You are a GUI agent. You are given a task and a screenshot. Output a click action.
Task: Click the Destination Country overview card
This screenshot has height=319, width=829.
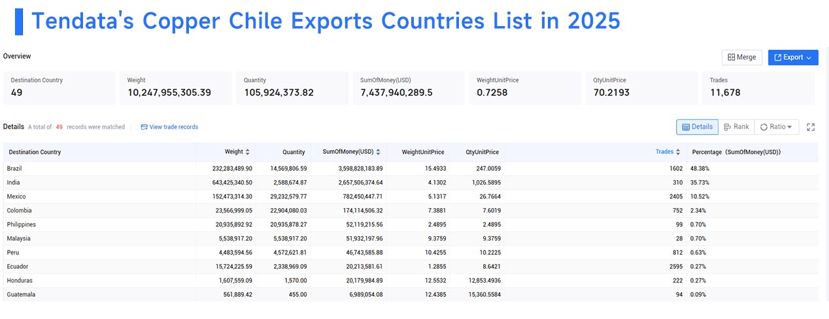pos(59,88)
